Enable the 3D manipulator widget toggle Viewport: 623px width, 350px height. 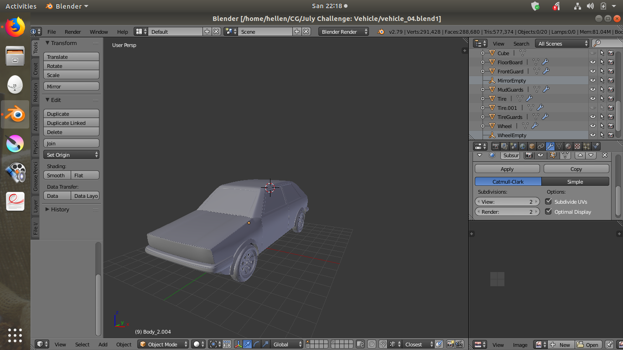click(239, 345)
